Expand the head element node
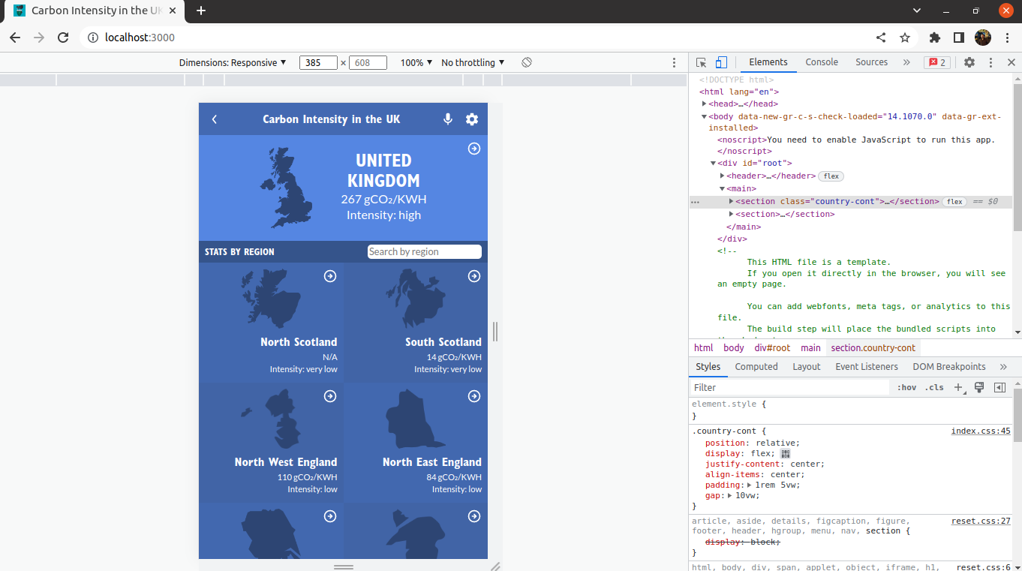The height and width of the screenshot is (571, 1022). click(705, 104)
